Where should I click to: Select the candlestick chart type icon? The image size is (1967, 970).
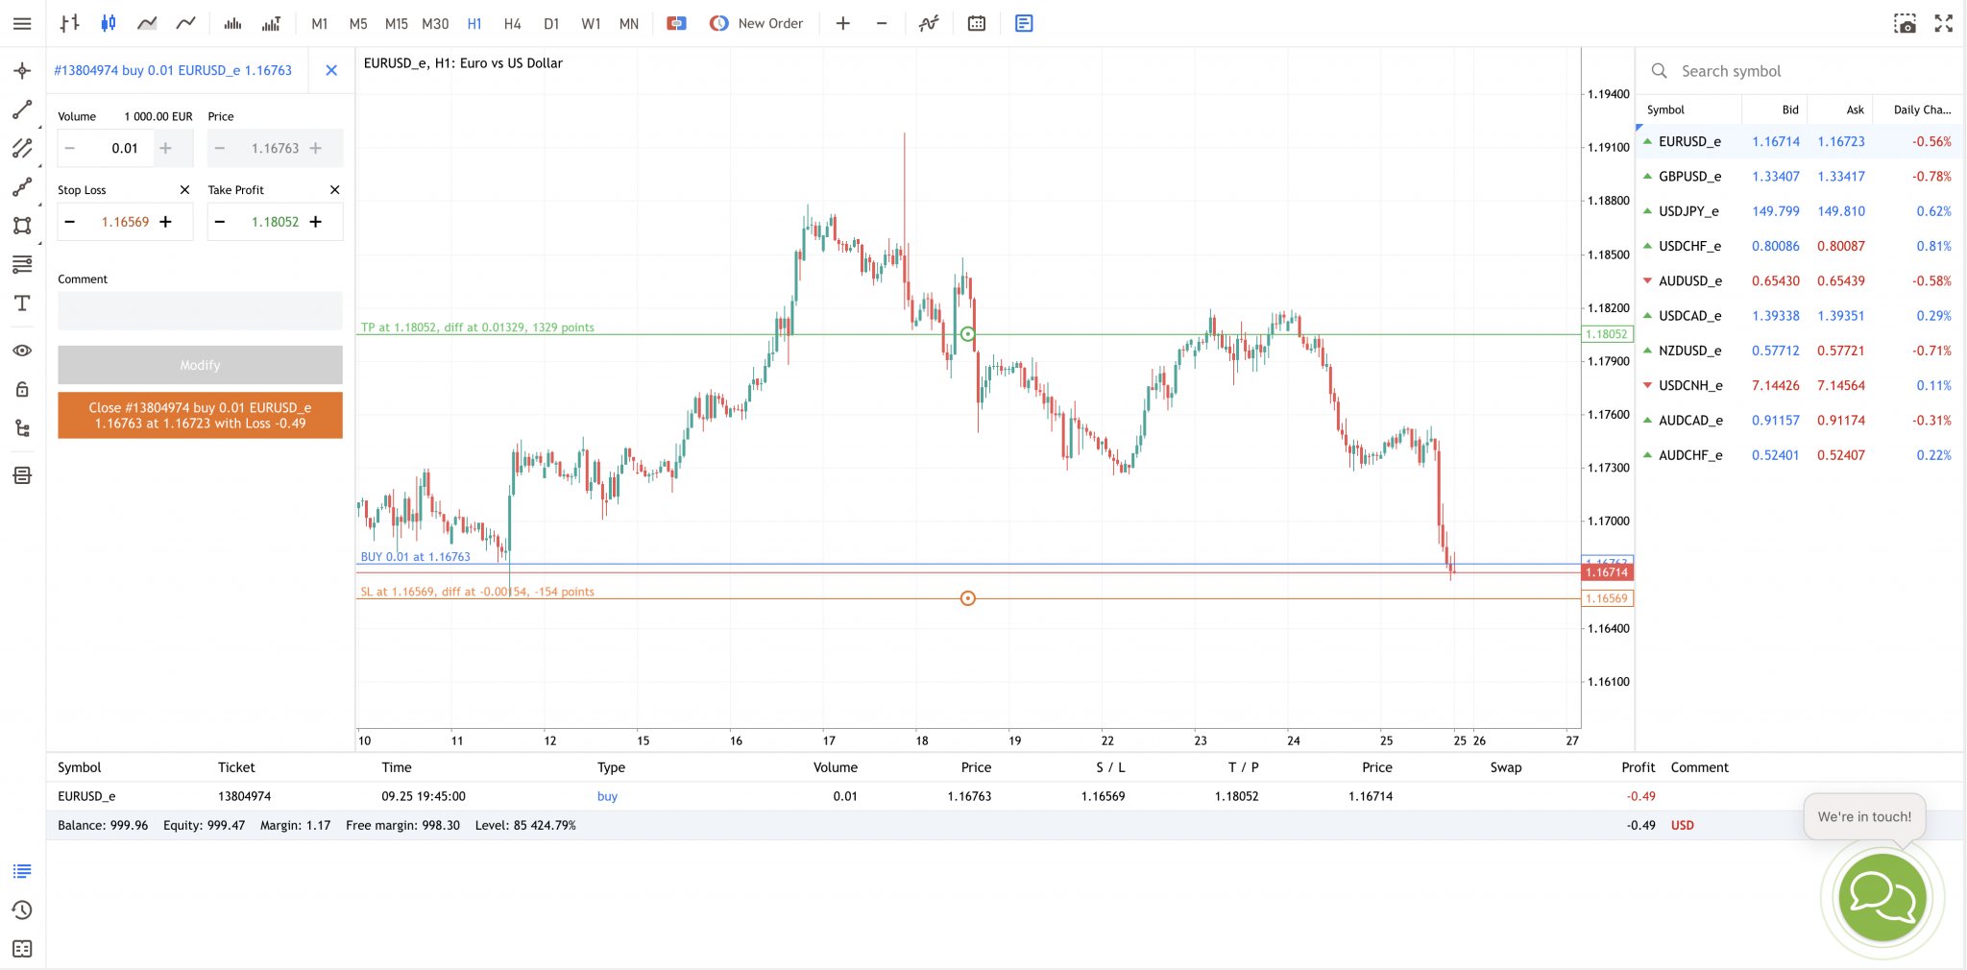pos(109,23)
